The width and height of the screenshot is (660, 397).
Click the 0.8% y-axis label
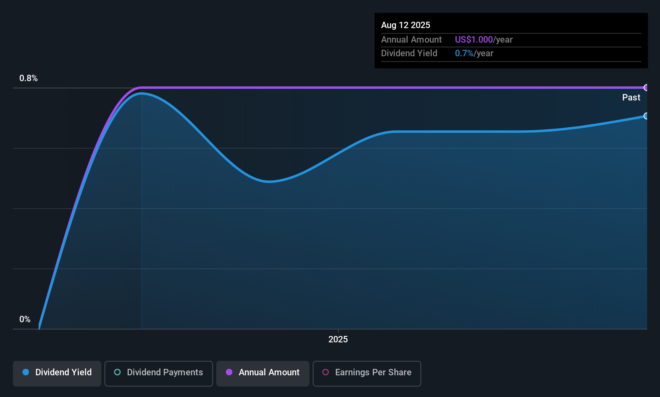tap(29, 78)
